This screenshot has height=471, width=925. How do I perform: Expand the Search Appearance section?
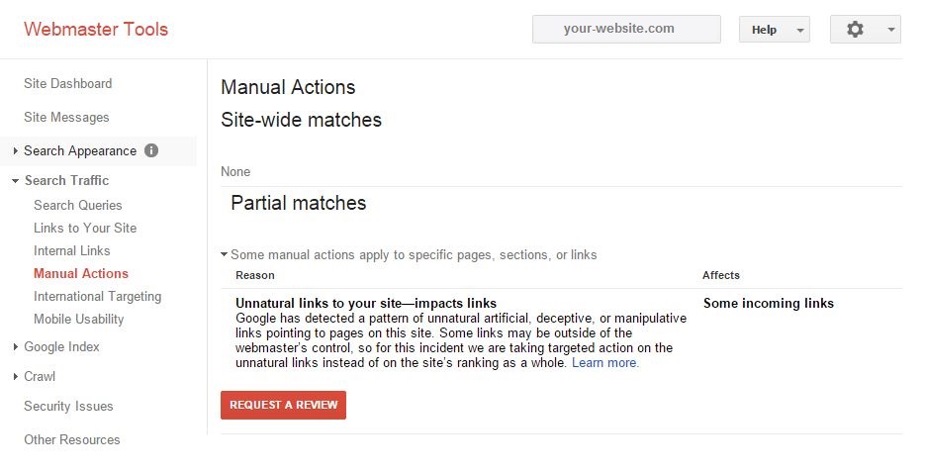click(16, 151)
